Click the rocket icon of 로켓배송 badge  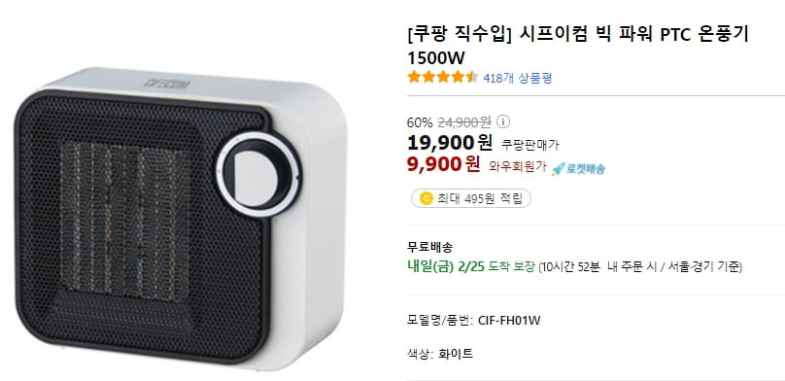558,170
